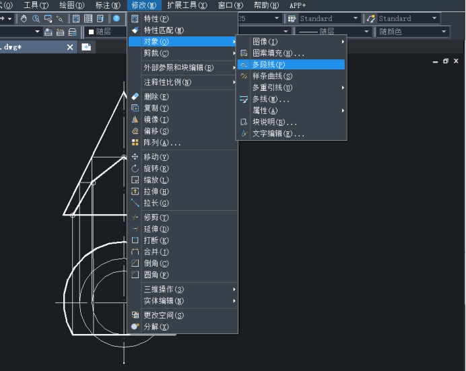This screenshot has height=371, width=466.
Task: Click the 修剪 (Trim) icon in menu
Action: point(135,217)
